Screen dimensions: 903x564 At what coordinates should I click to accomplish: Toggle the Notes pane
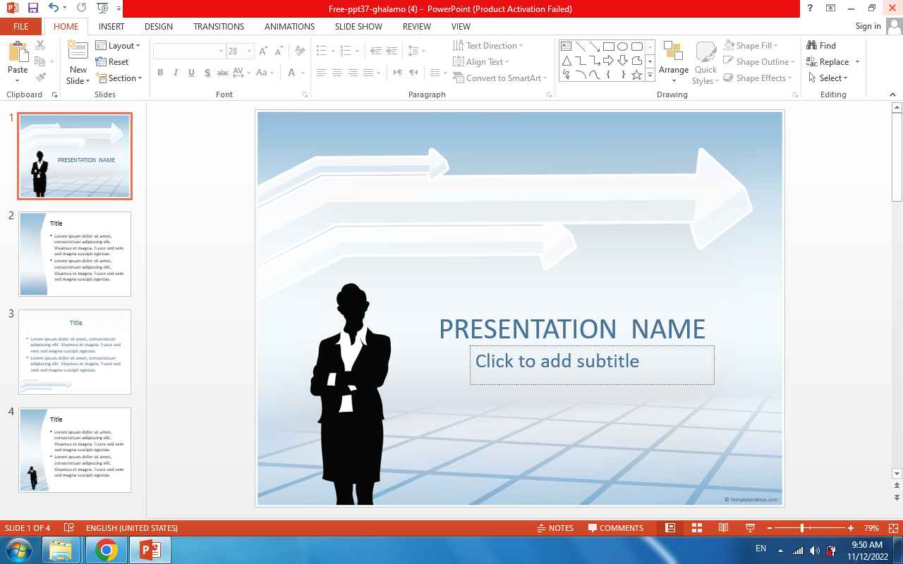[x=555, y=528]
